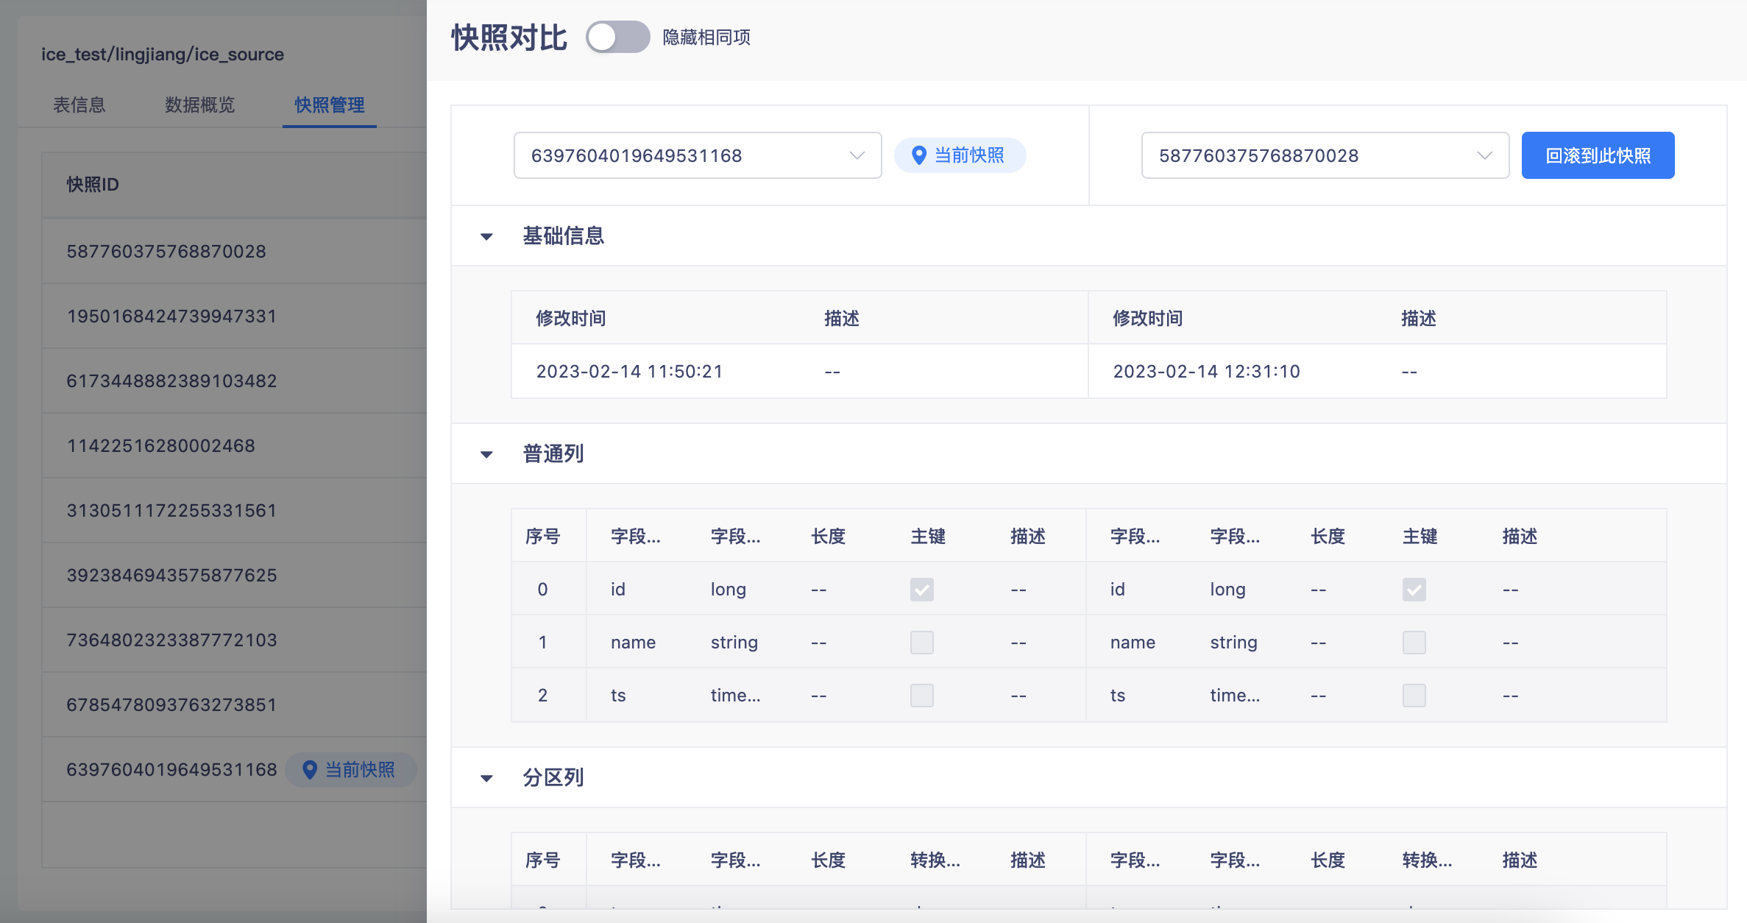Toggle primary key checkbox for right id row
This screenshot has width=1747, height=923.
coord(1414,590)
